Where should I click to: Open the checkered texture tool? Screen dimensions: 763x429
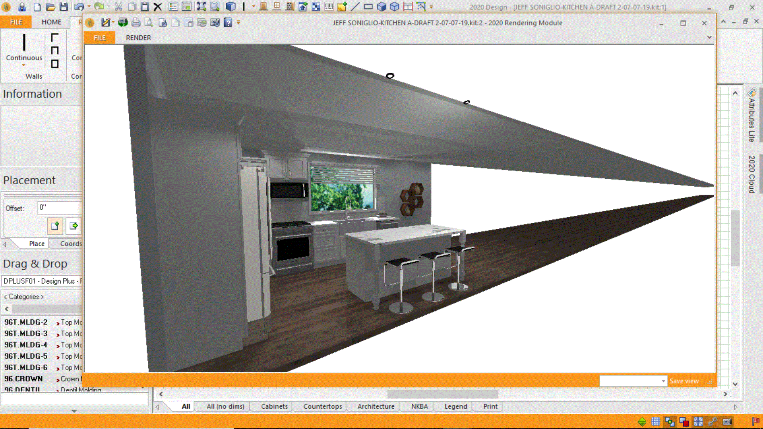tap(316, 7)
